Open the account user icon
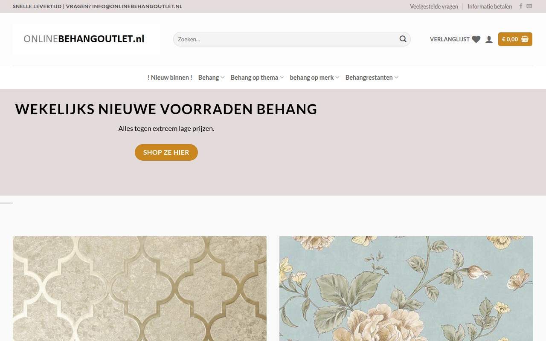Image resolution: width=546 pixels, height=341 pixels. (489, 39)
